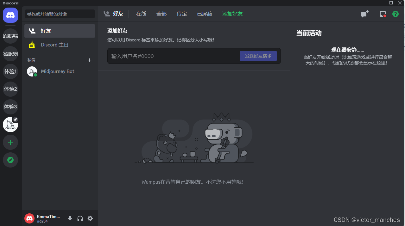Switch to the 已屏蔽 tab
This screenshot has width=405, height=226.
pos(205,14)
